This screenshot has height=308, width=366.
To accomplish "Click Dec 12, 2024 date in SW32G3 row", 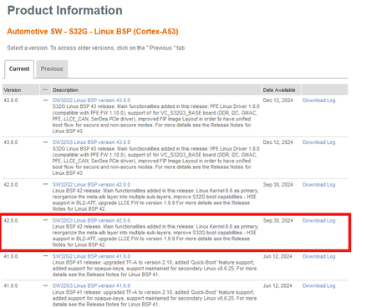I will point(278,142).
